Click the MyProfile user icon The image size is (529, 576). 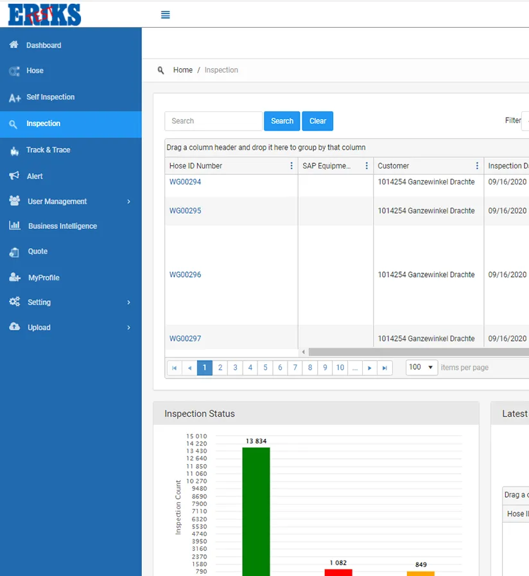point(15,278)
